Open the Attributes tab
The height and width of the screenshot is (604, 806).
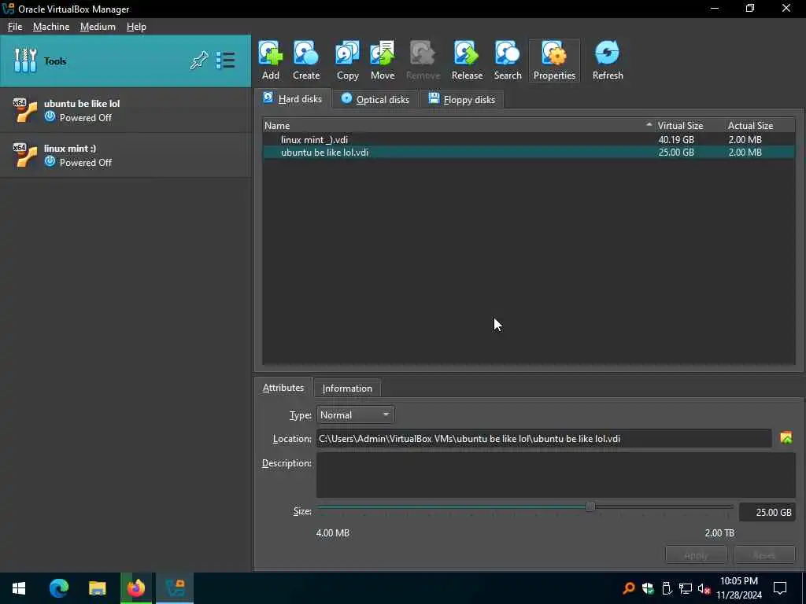pos(283,388)
